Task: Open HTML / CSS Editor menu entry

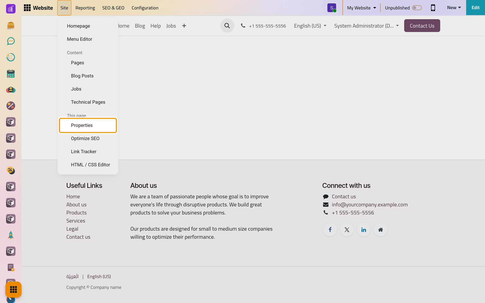Action: click(x=88, y=165)
